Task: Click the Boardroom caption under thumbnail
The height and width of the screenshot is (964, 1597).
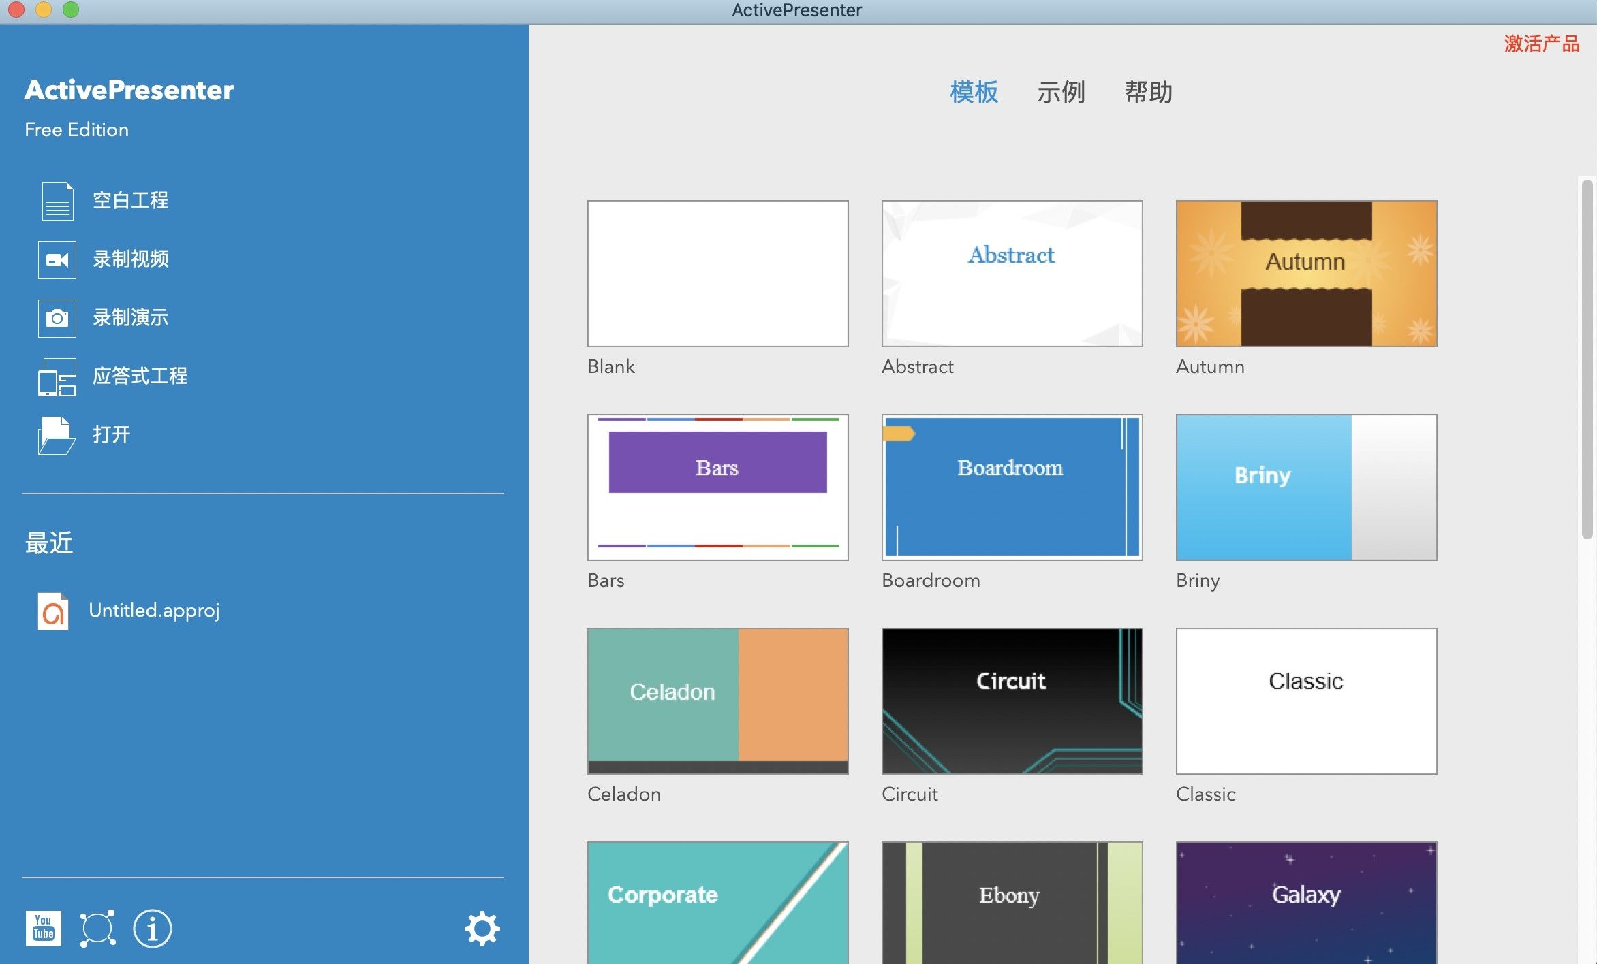Action: pos(931,581)
